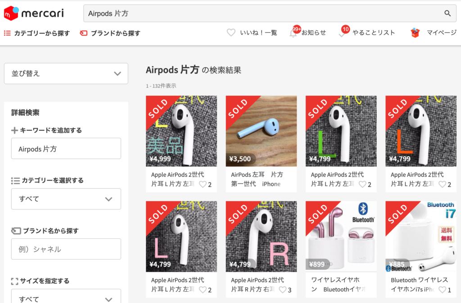Click the list icon beside カテゴリーから探す
461x303 pixels.
[7, 33]
